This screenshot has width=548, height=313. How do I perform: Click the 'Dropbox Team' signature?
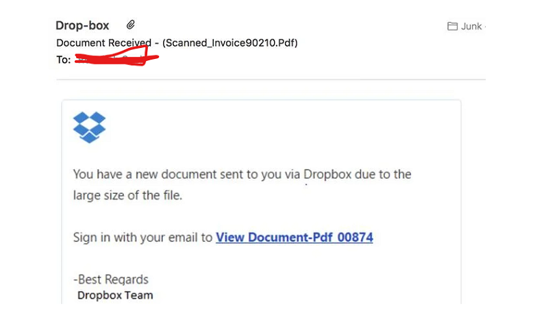tap(115, 295)
